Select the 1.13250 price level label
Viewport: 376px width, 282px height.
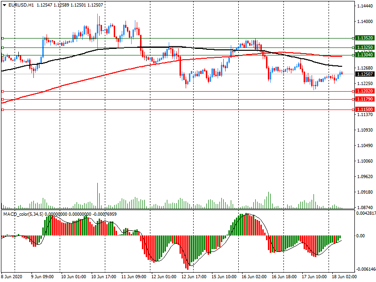364,47
